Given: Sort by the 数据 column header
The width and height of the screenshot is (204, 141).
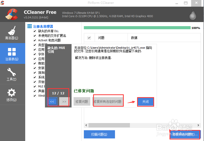Looking at the screenshot, I should point(164,38).
